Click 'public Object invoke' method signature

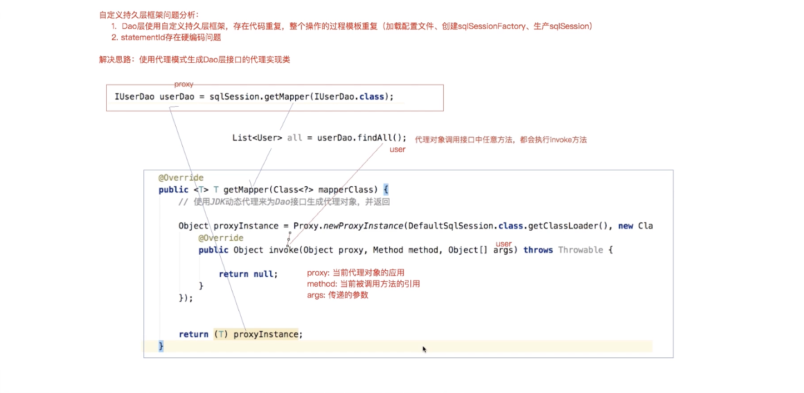249,250
